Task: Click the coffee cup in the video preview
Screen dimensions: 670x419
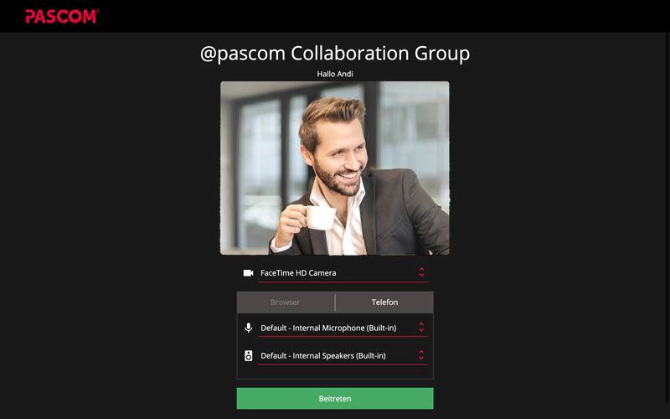Action: (x=320, y=217)
